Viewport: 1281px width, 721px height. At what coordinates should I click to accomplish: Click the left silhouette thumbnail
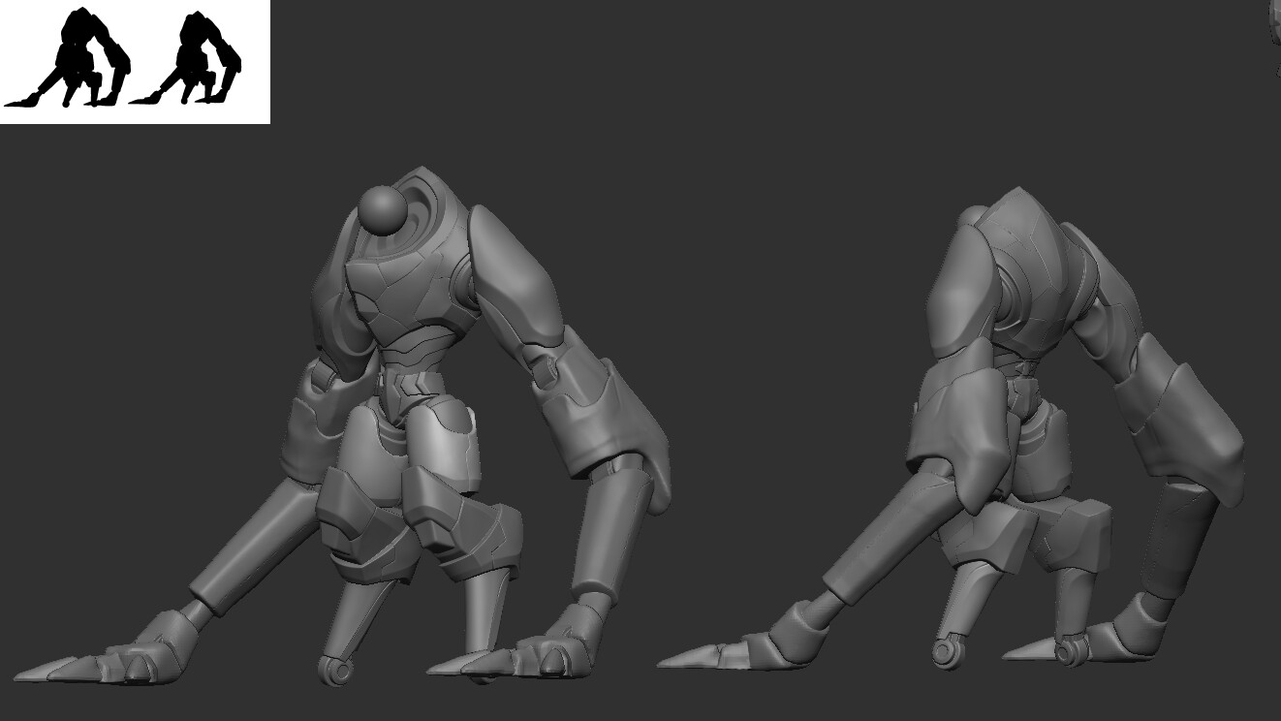point(66,58)
